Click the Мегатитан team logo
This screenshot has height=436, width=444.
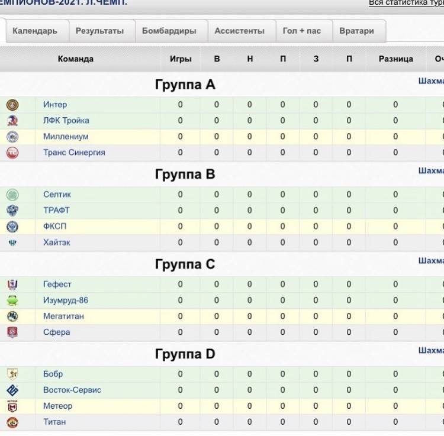(12, 316)
